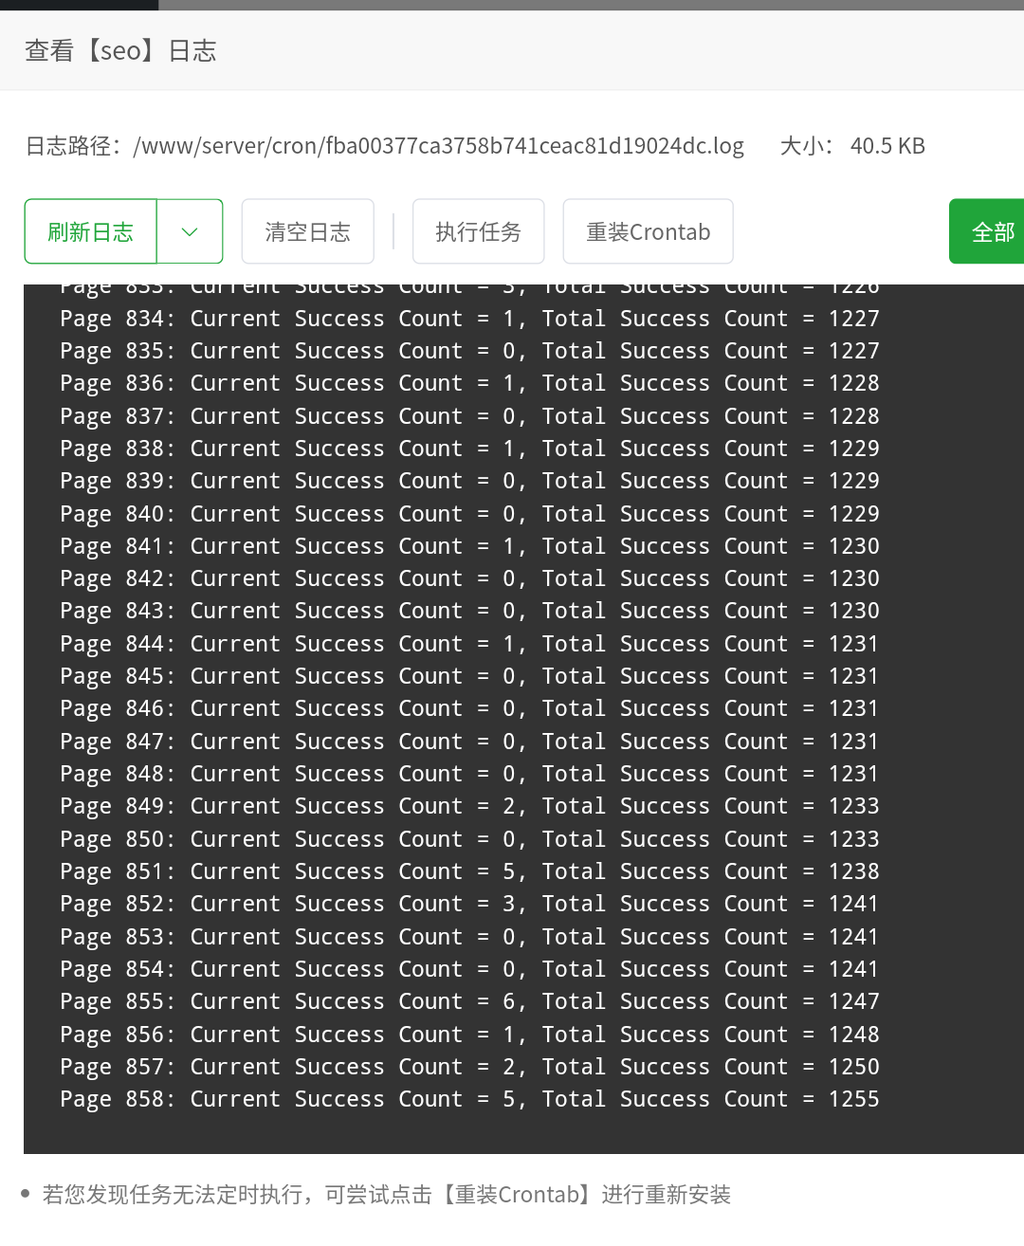Click the Page 849 log line

(x=469, y=807)
